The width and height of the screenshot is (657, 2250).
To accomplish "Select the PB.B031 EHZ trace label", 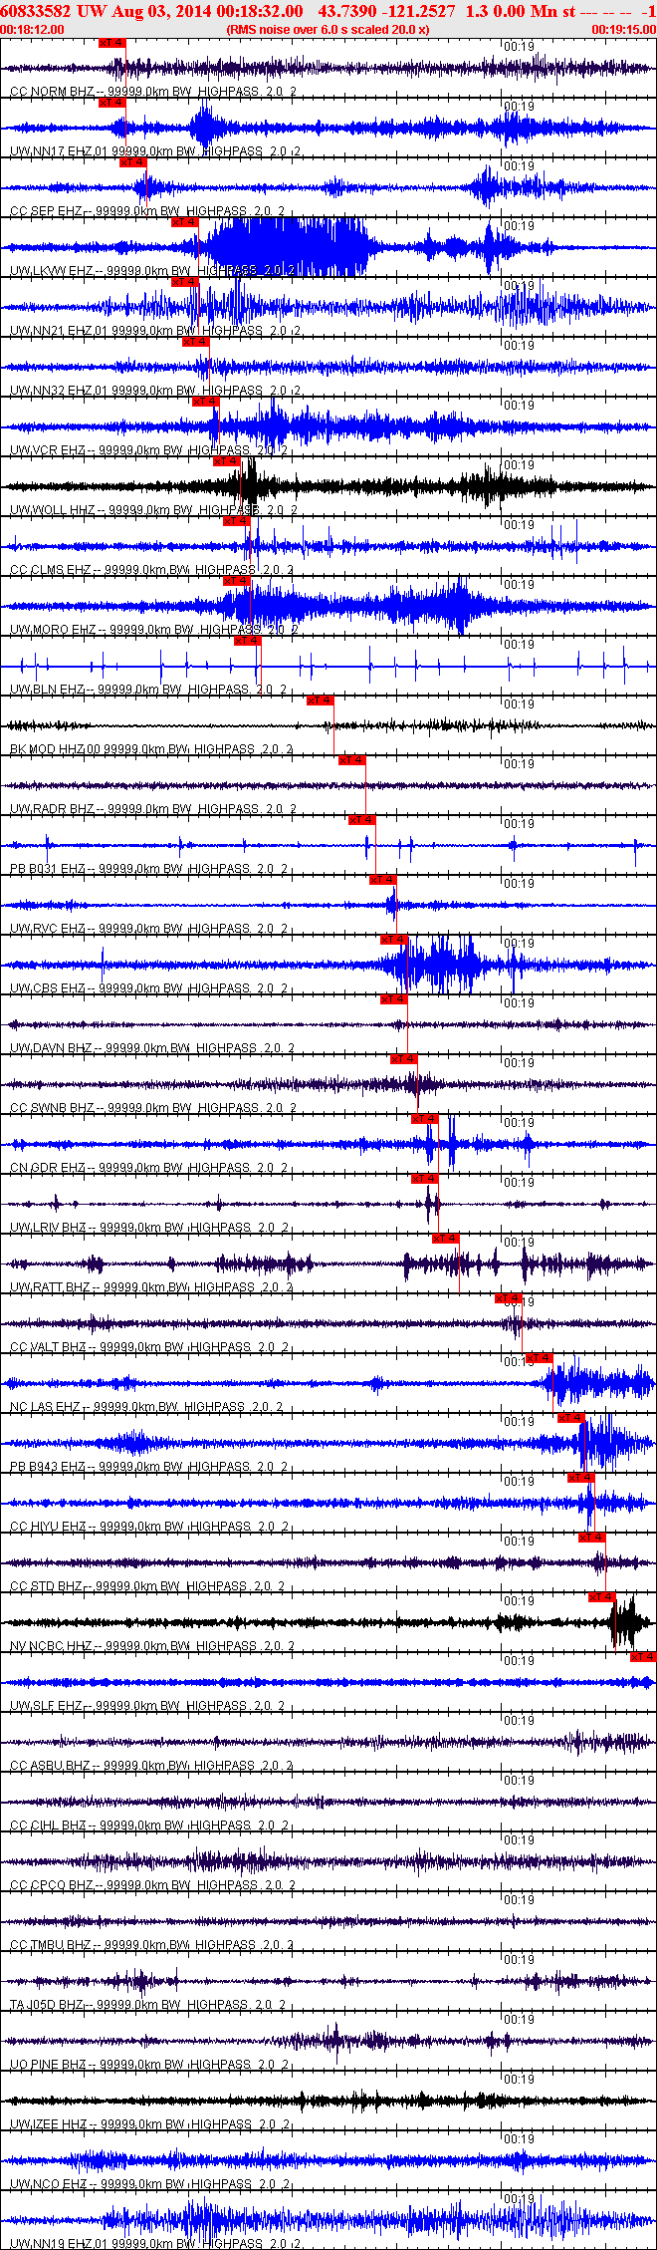I will click(148, 869).
